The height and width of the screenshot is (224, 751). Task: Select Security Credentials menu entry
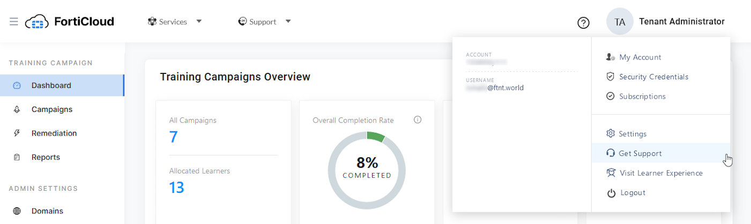[653, 77]
